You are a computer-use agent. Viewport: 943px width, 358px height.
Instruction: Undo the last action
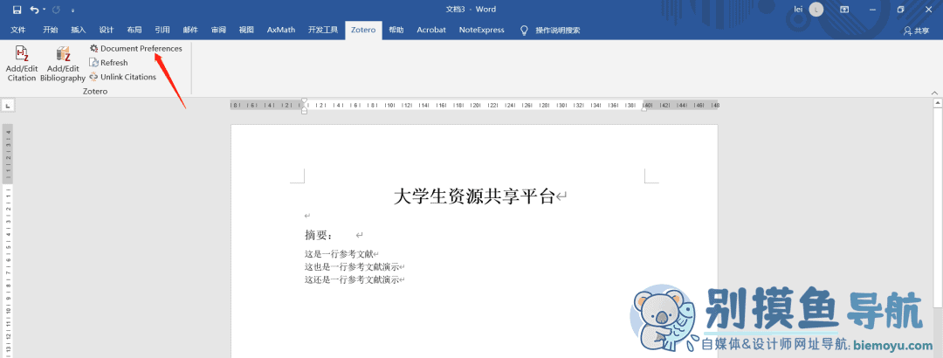pos(34,10)
